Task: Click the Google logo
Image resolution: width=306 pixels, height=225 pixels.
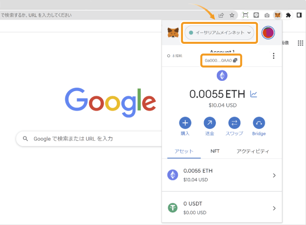Action: click(110, 102)
